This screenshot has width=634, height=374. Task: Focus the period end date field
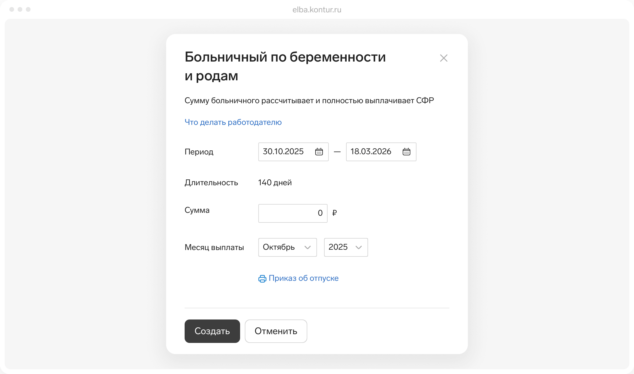[x=371, y=152]
